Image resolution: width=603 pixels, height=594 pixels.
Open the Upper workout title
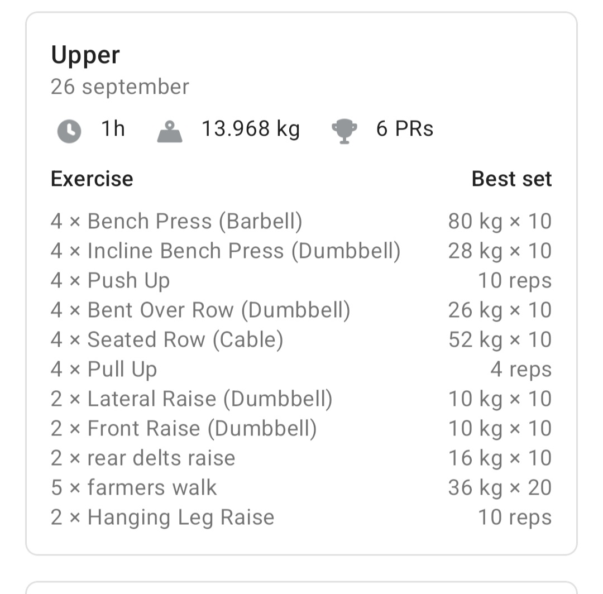pos(85,55)
